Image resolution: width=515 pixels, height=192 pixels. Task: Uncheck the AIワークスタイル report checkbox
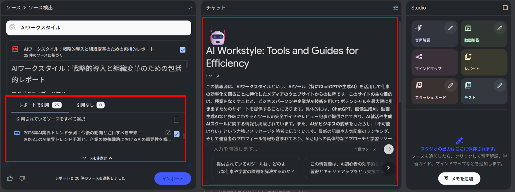click(x=183, y=50)
